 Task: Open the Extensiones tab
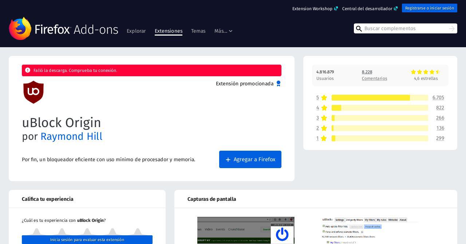[169, 31]
